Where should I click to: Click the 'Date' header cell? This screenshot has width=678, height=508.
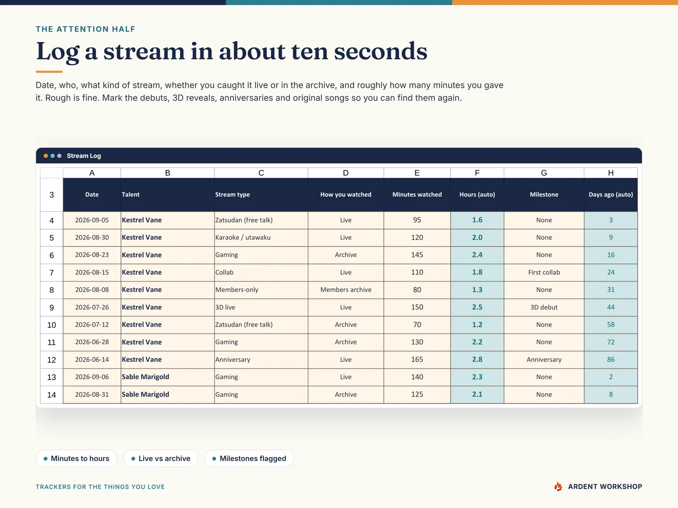[x=92, y=195]
